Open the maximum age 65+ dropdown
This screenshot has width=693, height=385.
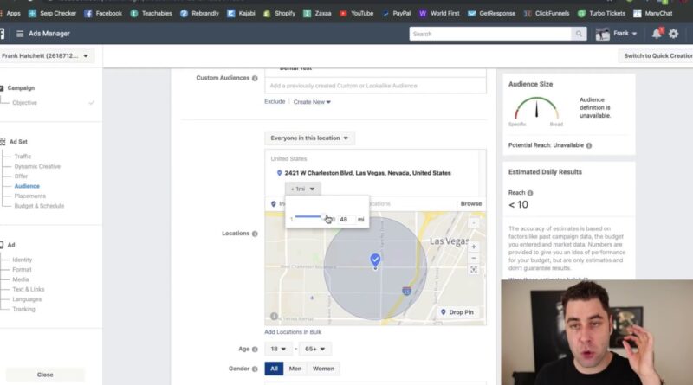(314, 349)
